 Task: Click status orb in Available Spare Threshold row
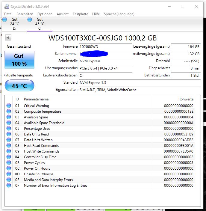point(9,123)
